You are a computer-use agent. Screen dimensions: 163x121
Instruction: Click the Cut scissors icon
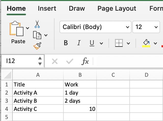coord(37,24)
